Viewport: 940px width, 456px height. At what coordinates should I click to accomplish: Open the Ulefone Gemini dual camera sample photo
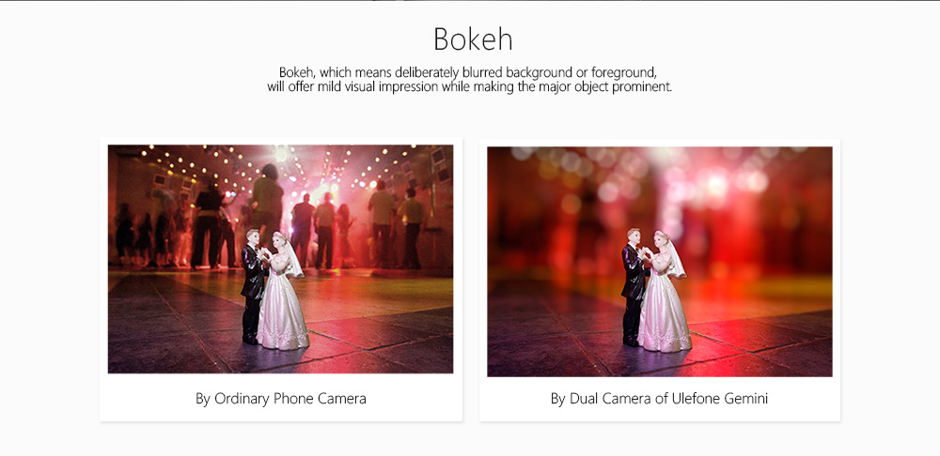[660, 262]
